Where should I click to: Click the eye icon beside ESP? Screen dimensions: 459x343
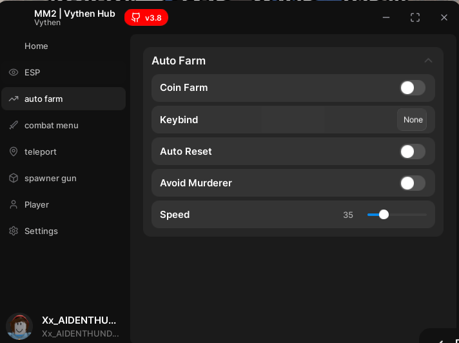(x=14, y=72)
